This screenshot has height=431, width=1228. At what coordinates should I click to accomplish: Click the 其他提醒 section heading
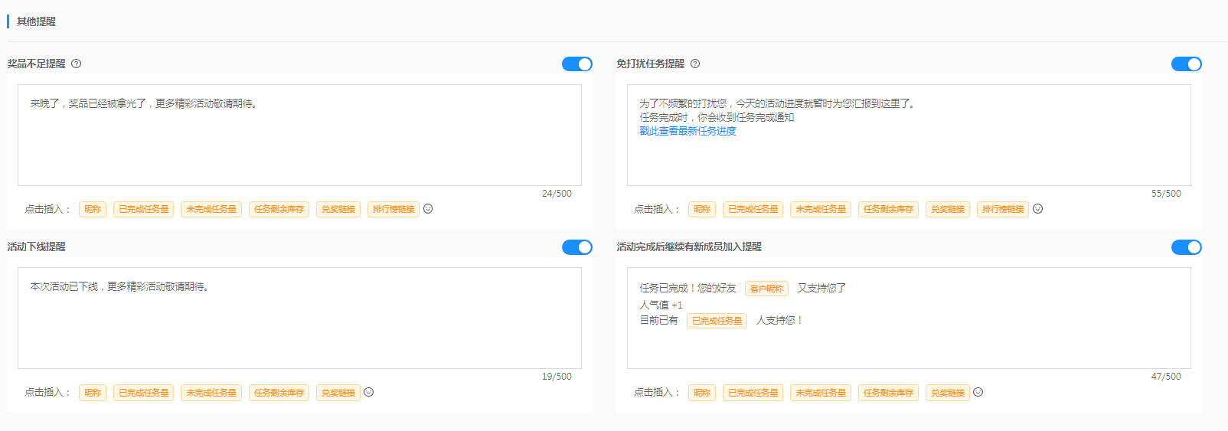36,21
